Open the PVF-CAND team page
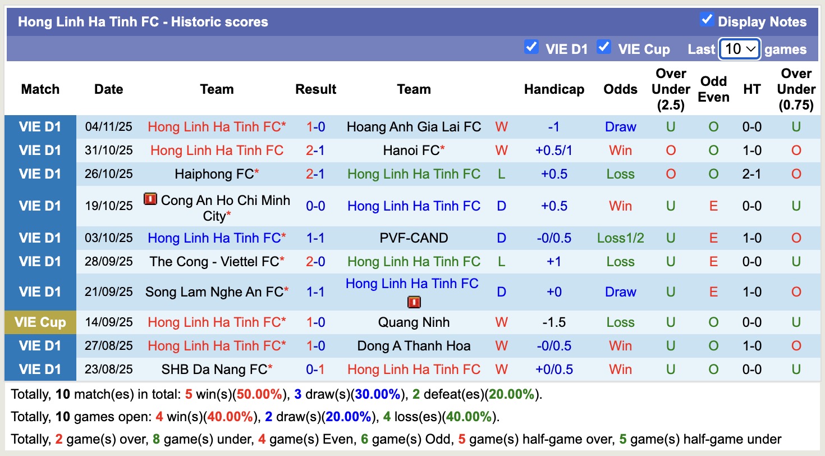Image resolution: width=825 pixels, height=456 pixels. pyautogui.click(x=414, y=238)
